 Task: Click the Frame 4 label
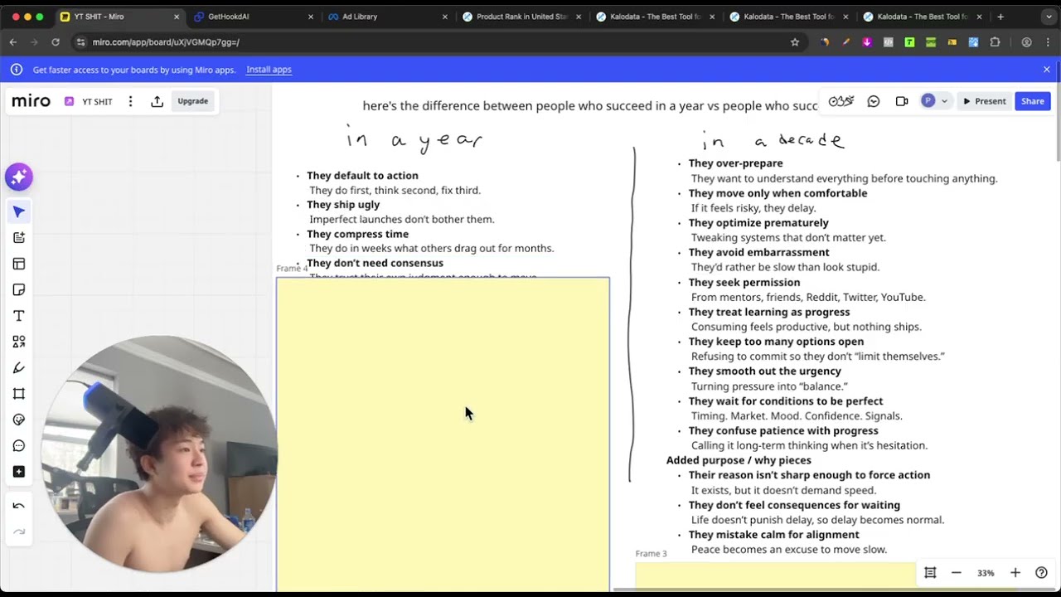click(292, 269)
